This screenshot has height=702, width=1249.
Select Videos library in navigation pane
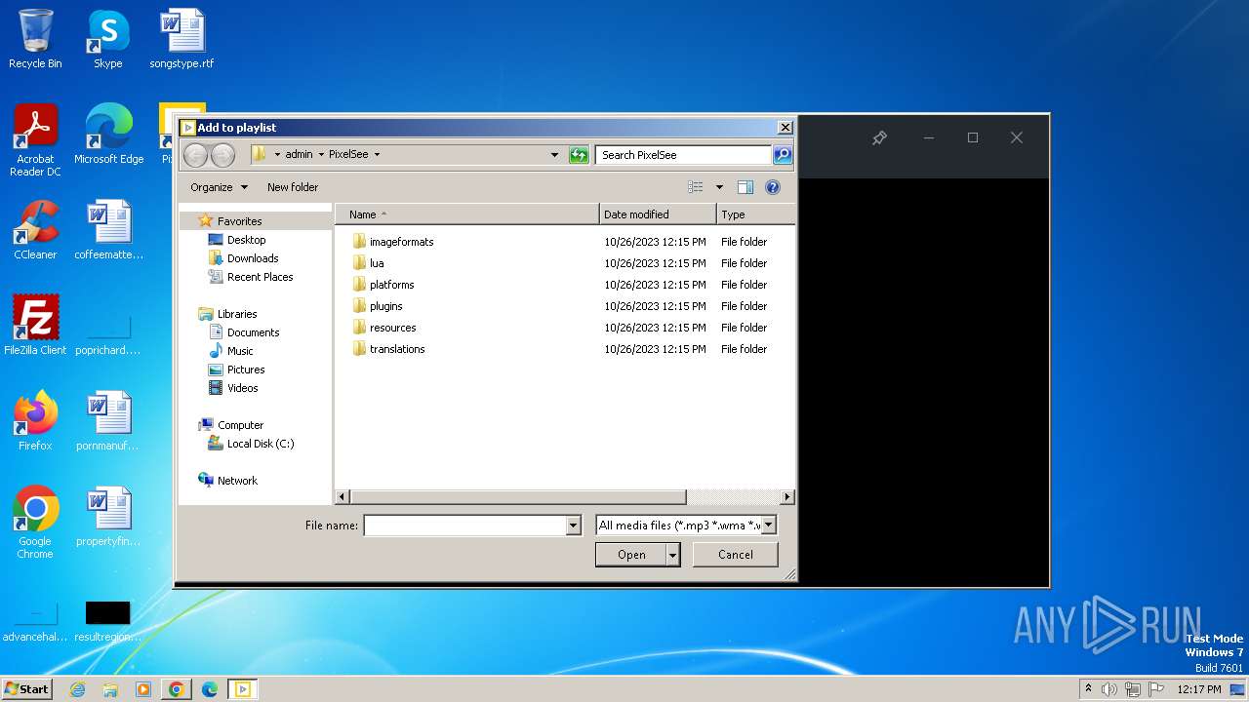point(242,388)
